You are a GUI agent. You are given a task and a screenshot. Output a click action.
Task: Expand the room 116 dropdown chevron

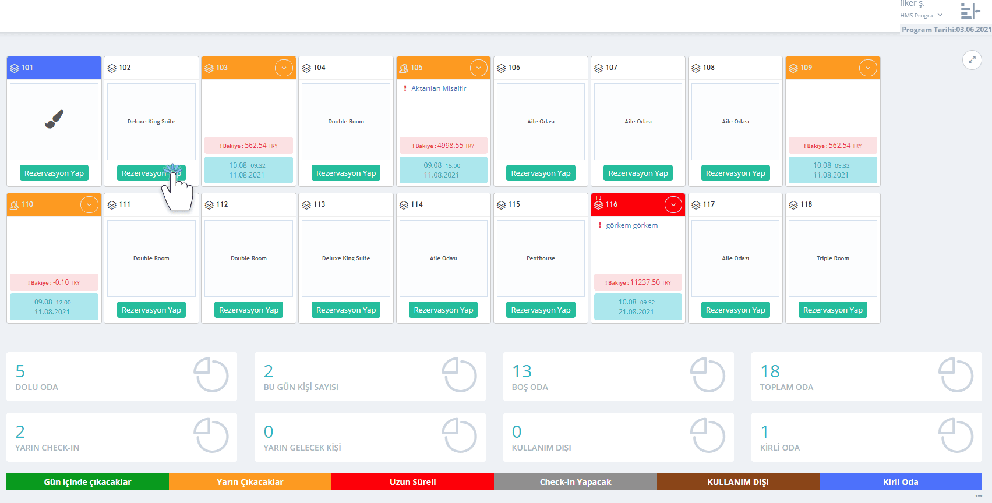[x=673, y=205]
